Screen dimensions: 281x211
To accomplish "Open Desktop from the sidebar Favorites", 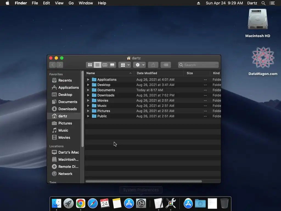I will point(64,95).
